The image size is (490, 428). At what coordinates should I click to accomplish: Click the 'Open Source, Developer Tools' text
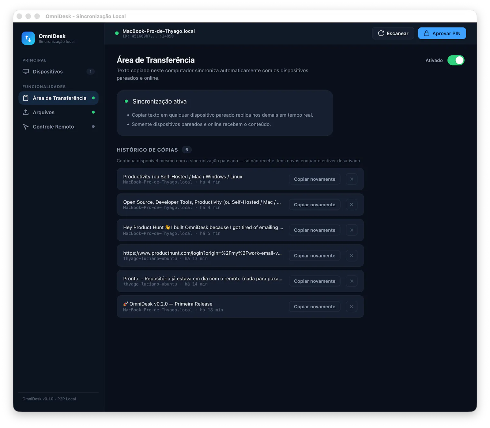click(202, 202)
